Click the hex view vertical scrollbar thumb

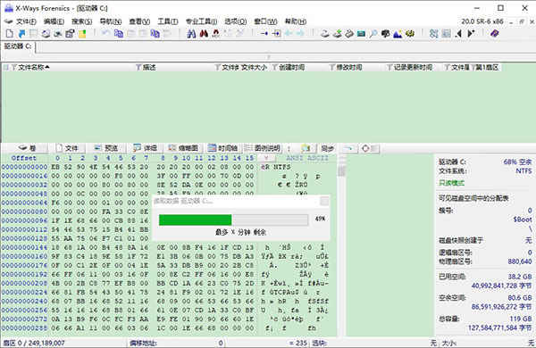point(341,171)
